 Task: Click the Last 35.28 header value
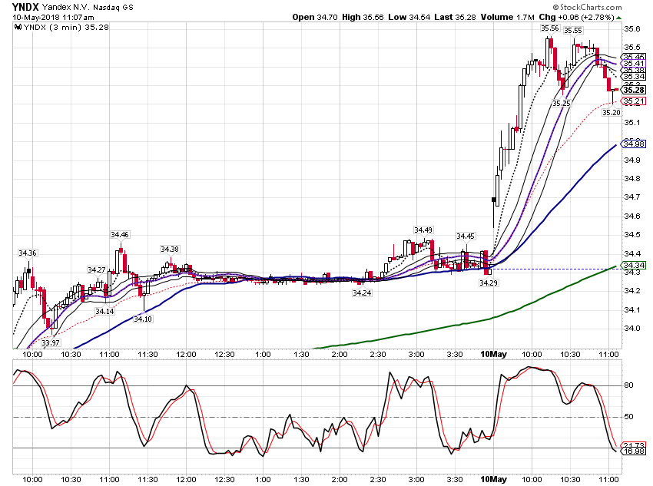click(456, 17)
